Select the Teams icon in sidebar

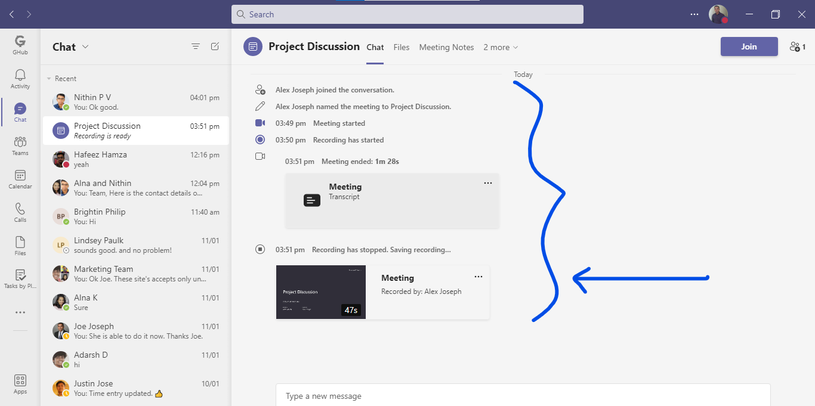click(20, 145)
